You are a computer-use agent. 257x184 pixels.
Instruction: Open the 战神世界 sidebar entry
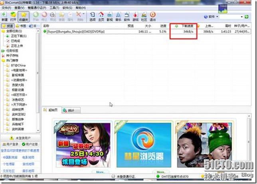18,110
